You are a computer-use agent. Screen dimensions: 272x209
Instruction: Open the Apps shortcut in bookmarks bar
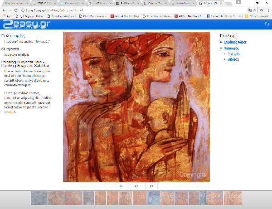7,16
